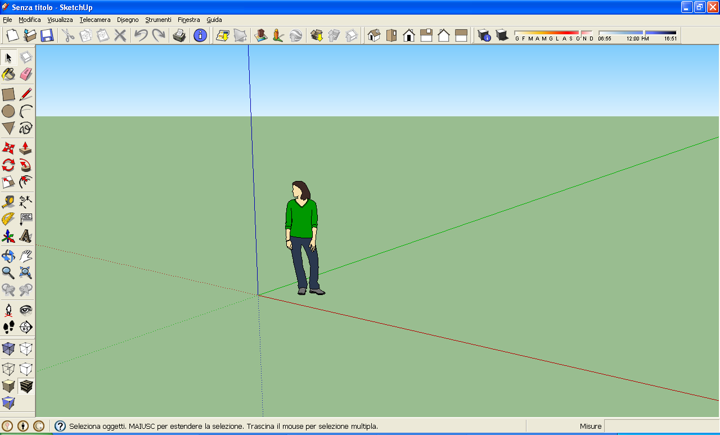This screenshot has width=720, height=435.
Task: Select the Rectangle drawing tool
Action: (x=8, y=94)
